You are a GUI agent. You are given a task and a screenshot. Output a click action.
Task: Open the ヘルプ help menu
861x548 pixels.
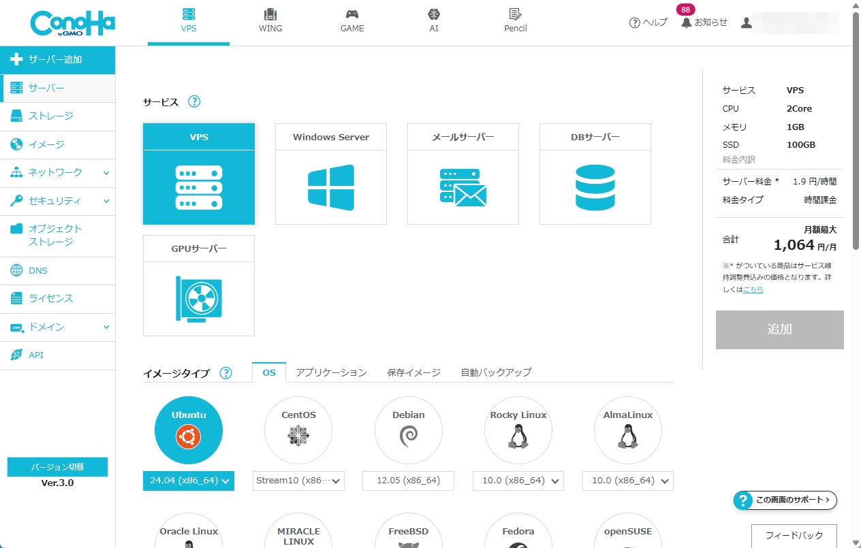click(647, 21)
